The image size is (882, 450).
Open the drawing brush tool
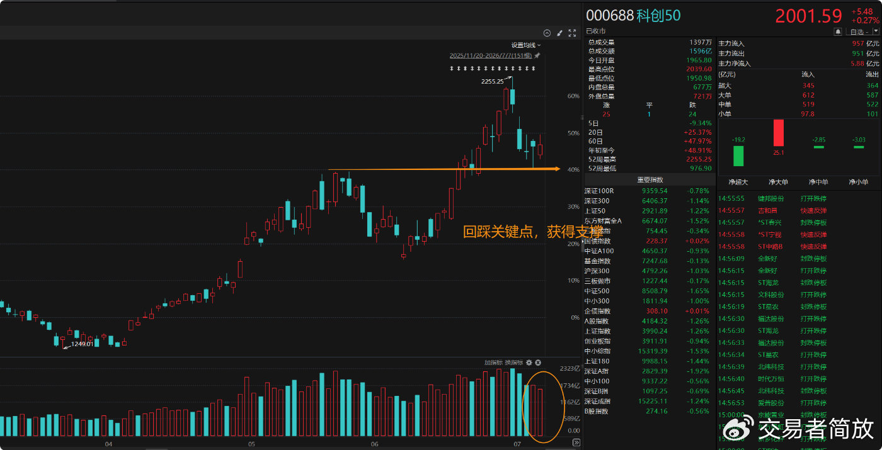[559, 33]
